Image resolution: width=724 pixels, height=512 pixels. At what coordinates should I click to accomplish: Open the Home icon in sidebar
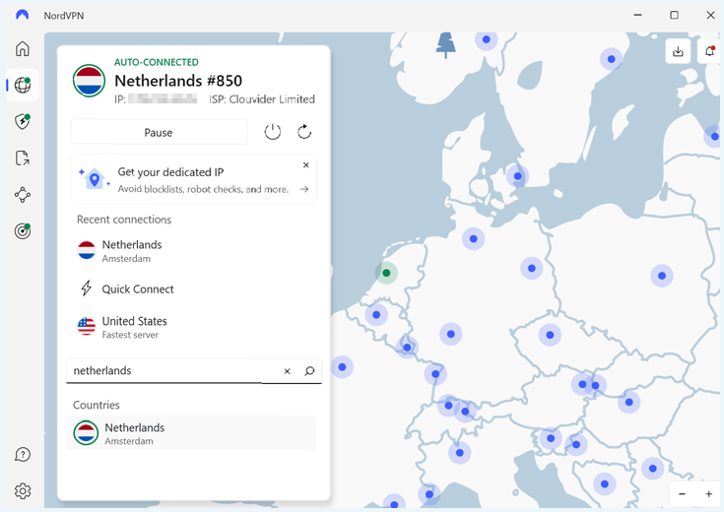click(x=22, y=48)
